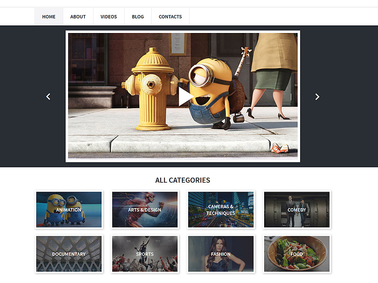This screenshot has width=378, height=283.
Task: Play the featured Minion video
Action: pos(186,97)
